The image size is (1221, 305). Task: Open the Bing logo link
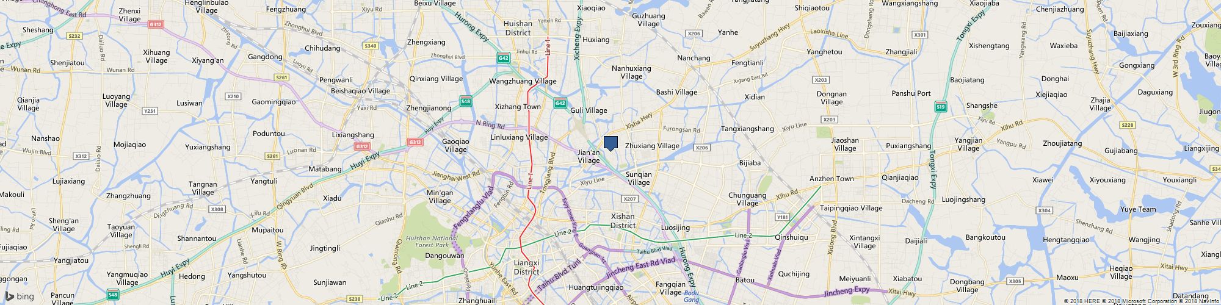18,296
